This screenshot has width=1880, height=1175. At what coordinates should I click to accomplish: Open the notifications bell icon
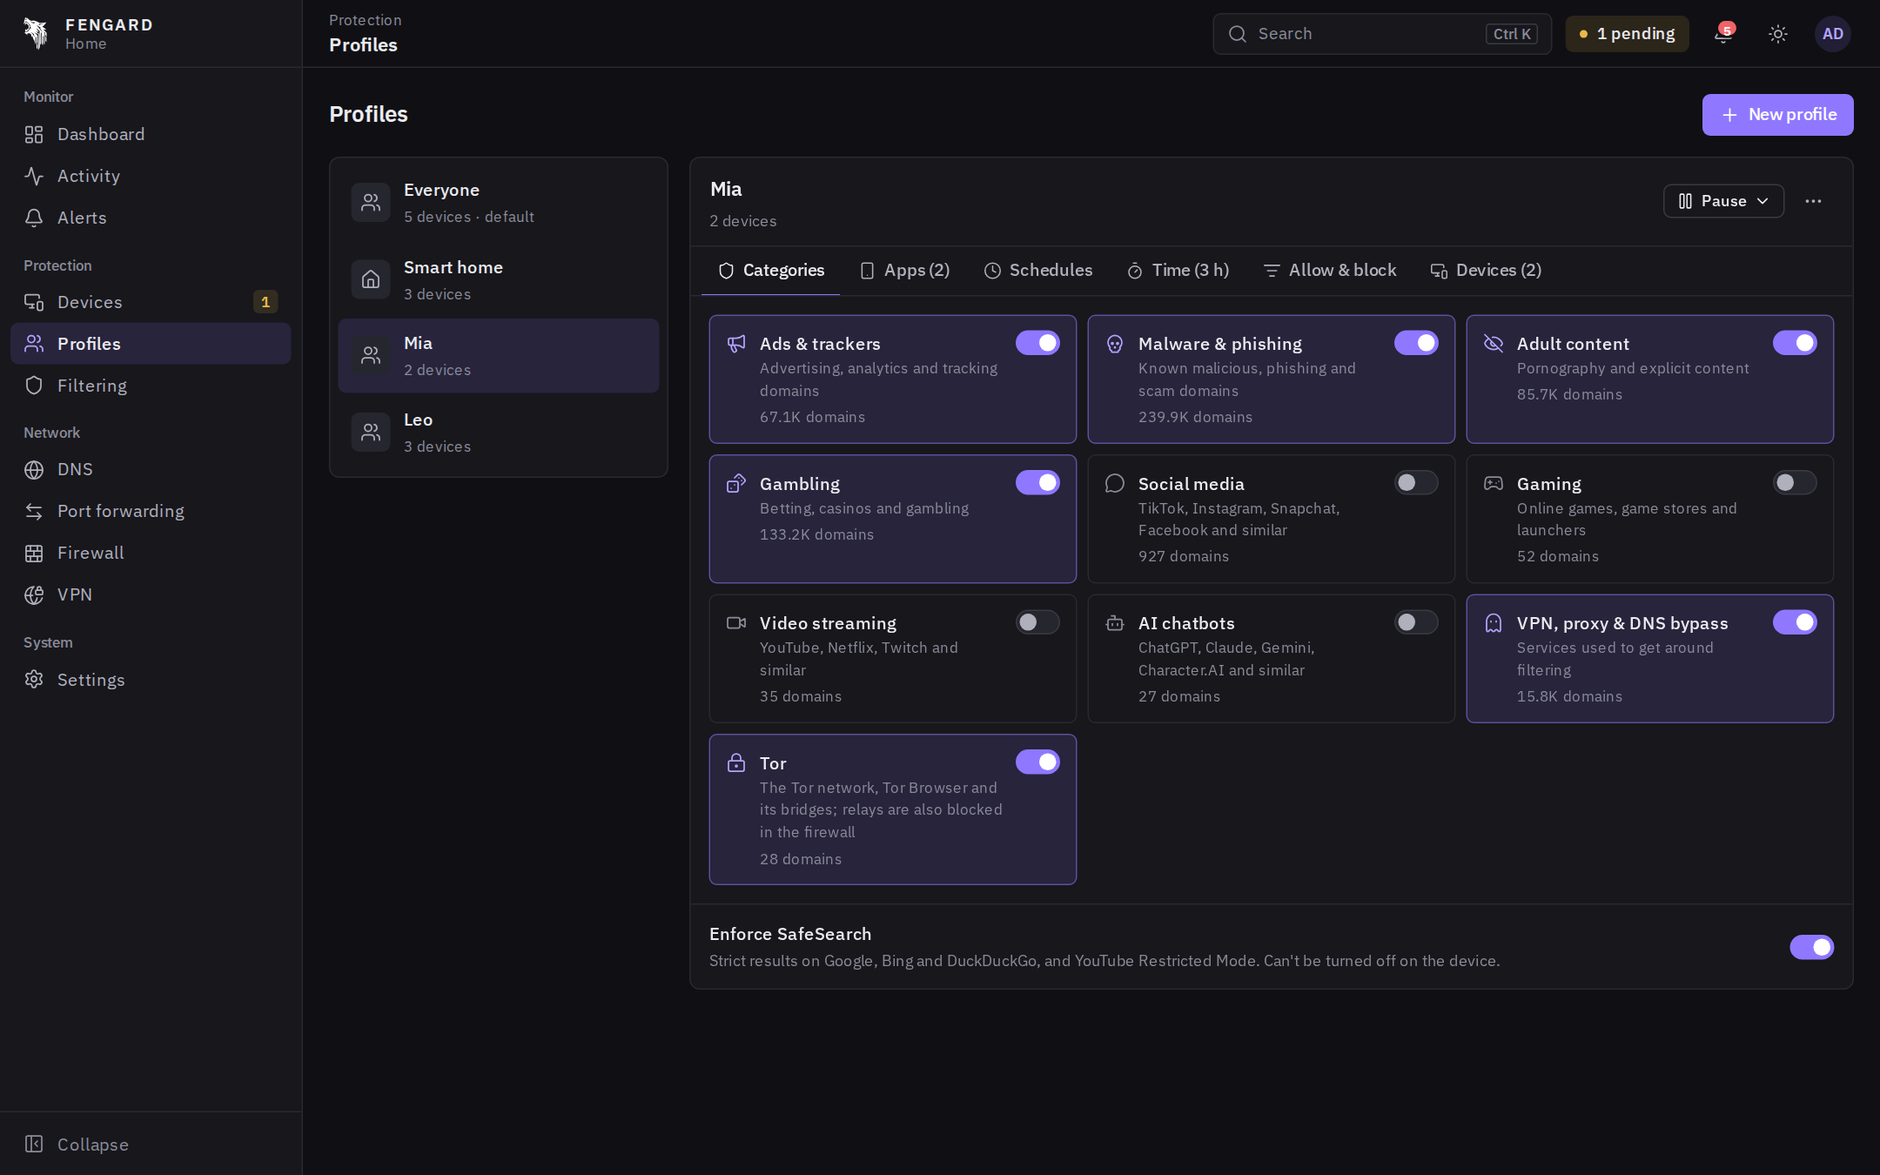(x=1722, y=33)
